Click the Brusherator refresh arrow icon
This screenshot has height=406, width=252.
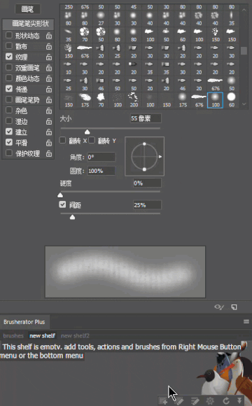point(226,401)
